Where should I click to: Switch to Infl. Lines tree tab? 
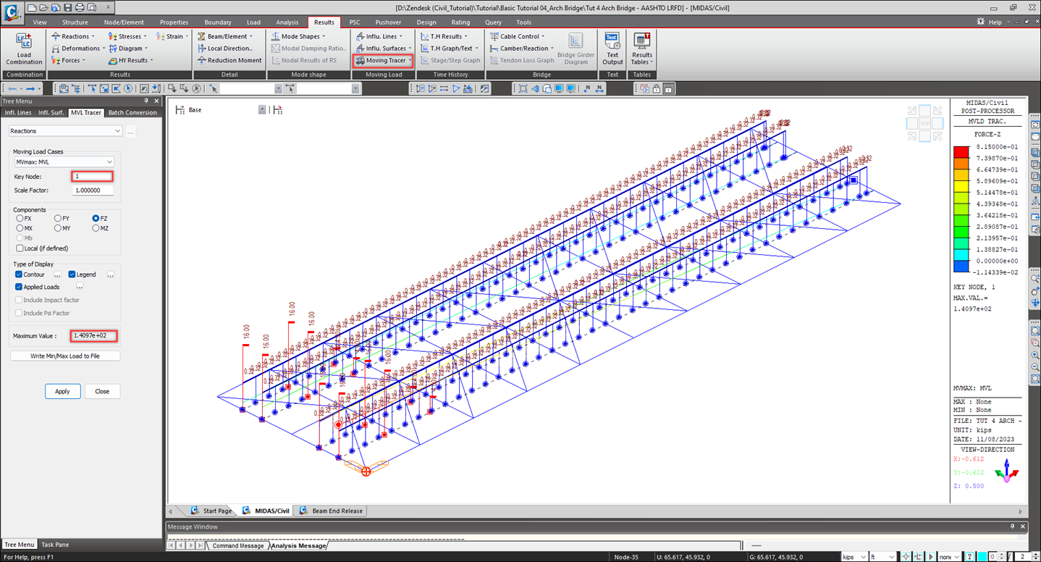[x=18, y=113]
